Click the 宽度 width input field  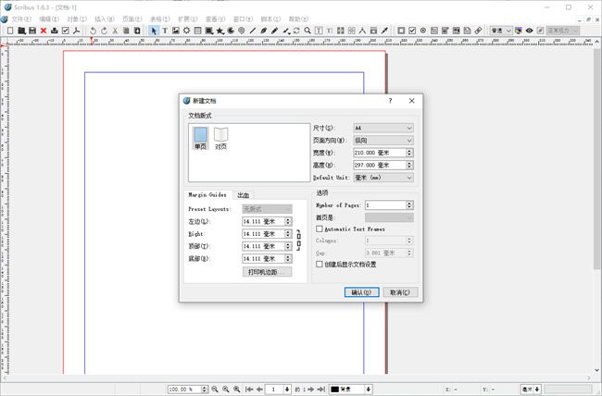pos(378,153)
